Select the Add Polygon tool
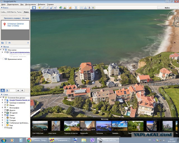The height and width of the screenshot is (143, 179). 44,8
